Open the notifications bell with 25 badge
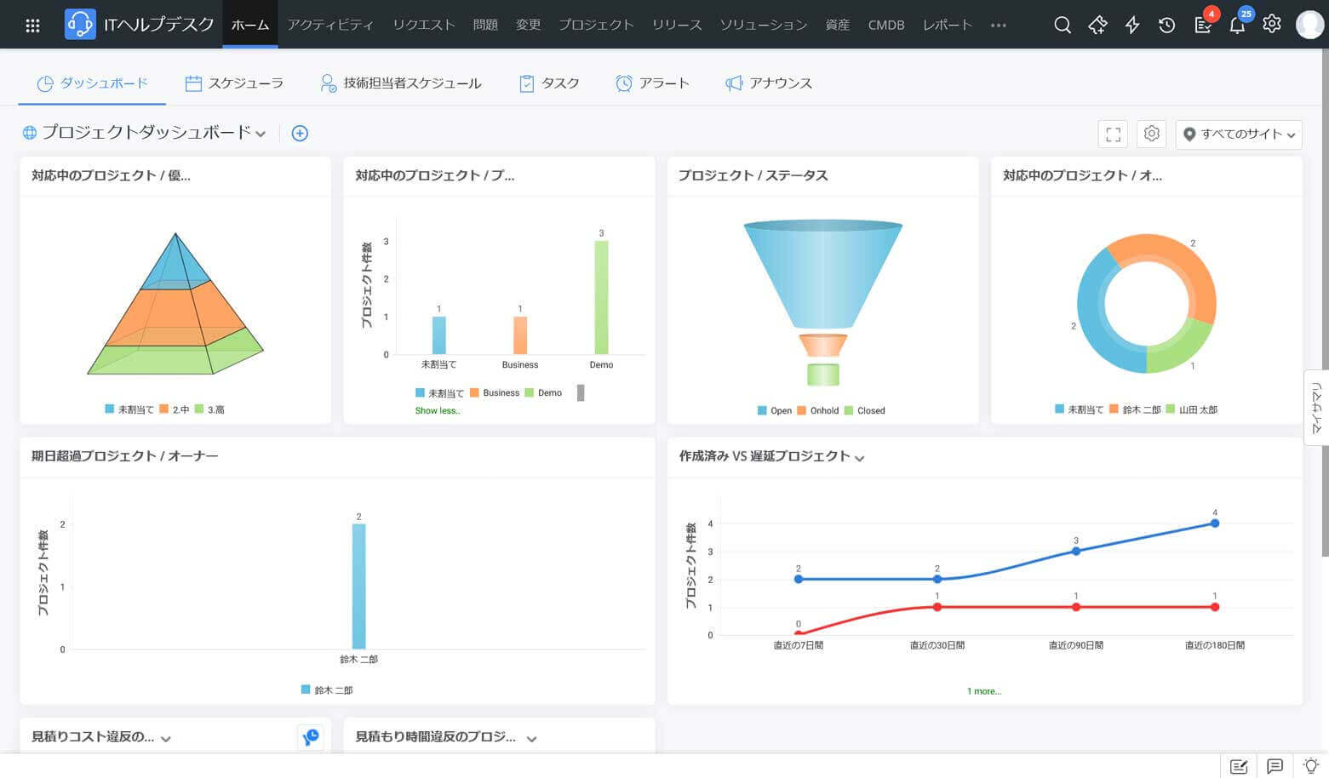Viewport: 1329px width, 778px height. pyautogui.click(x=1237, y=25)
